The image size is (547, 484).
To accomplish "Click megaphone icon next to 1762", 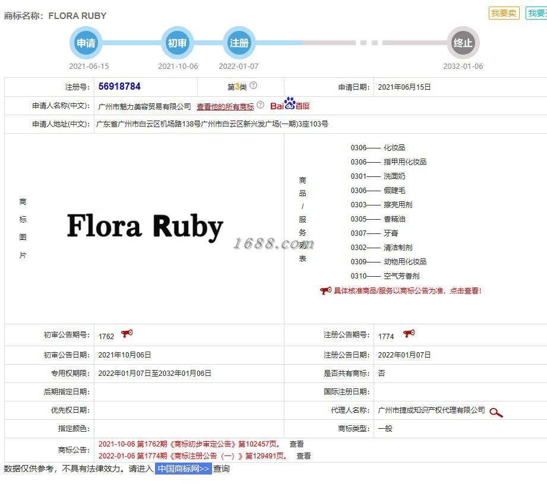I will [127, 333].
